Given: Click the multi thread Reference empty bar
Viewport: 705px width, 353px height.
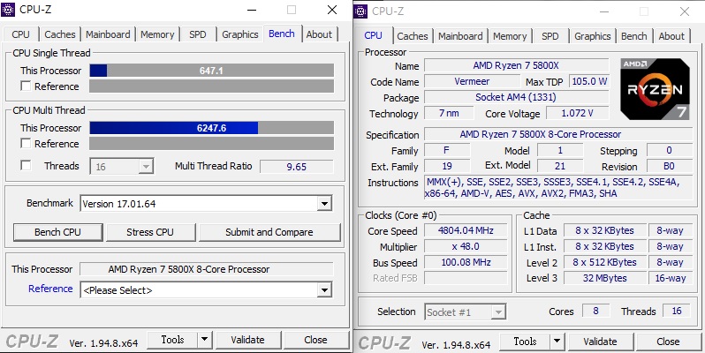Looking at the screenshot, I should [212, 144].
